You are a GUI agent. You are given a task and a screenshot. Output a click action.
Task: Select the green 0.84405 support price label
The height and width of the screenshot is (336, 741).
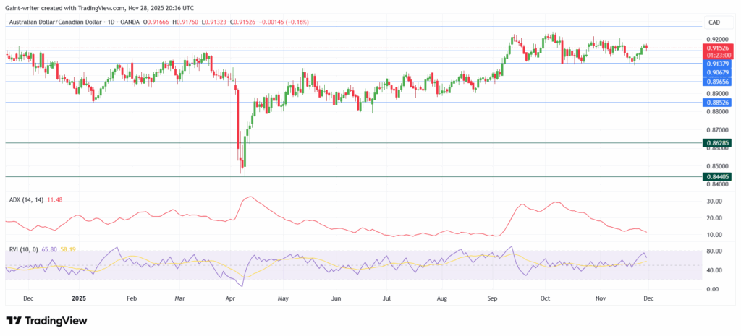(x=718, y=176)
